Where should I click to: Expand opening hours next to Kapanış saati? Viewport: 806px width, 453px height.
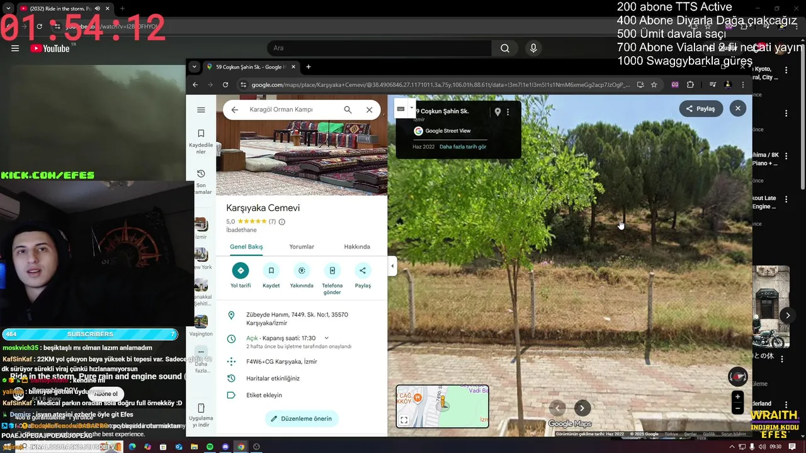click(326, 338)
